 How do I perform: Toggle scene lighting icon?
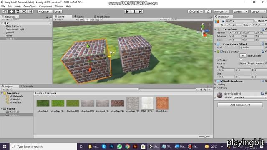[87, 20]
